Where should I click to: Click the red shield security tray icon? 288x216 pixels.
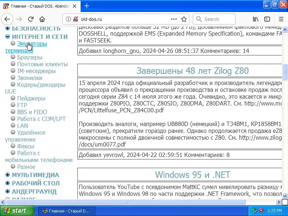coord(261,211)
